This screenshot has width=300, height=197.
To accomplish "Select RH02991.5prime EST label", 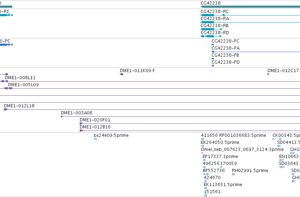I will 250,171.
